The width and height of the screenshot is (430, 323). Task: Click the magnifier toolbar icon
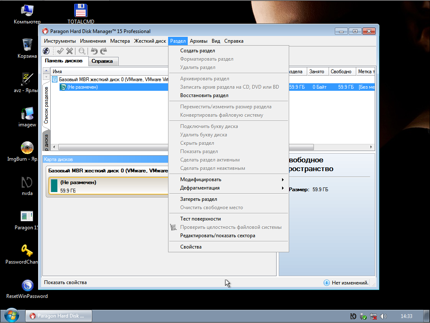tap(82, 51)
